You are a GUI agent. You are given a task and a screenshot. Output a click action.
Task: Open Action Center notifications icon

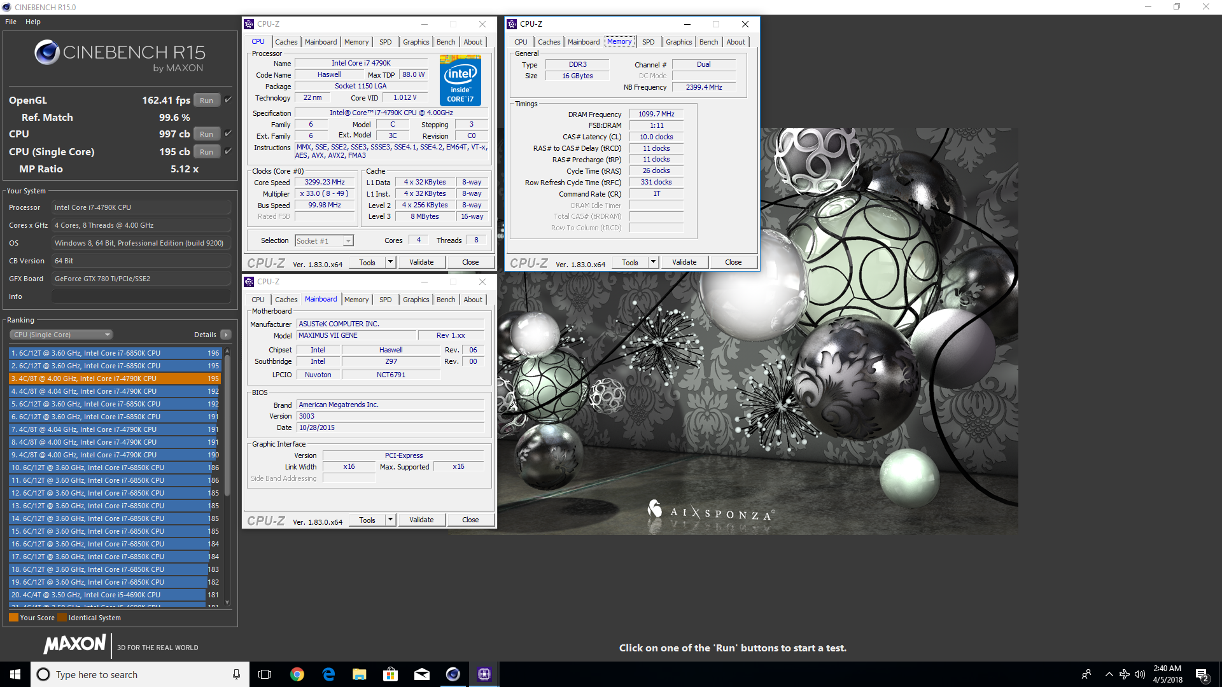1202,675
